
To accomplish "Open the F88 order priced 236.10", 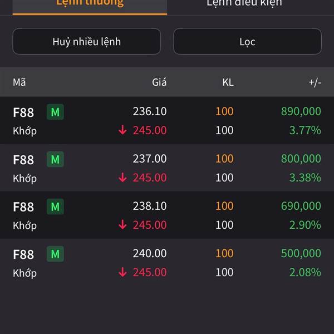I will 167,121.
